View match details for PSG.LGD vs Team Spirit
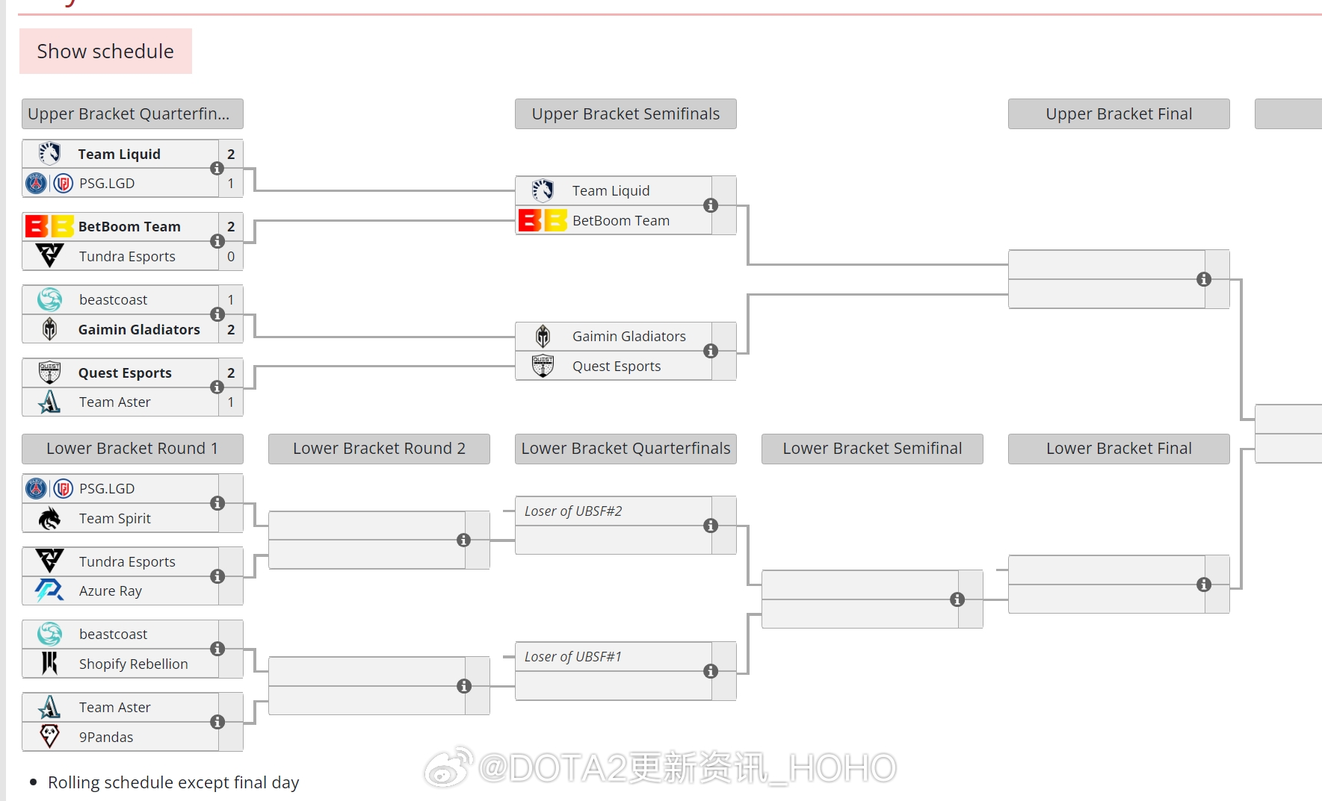1322x801 pixels. pos(217,503)
